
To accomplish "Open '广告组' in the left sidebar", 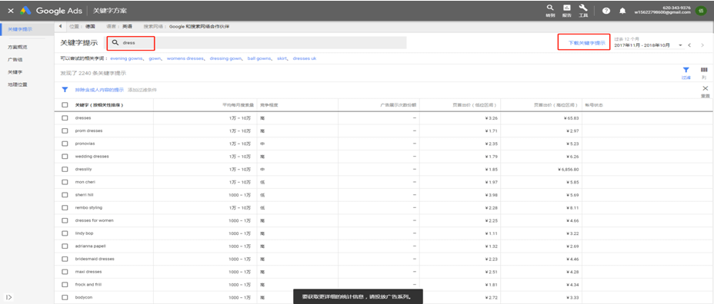I will [x=15, y=60].
